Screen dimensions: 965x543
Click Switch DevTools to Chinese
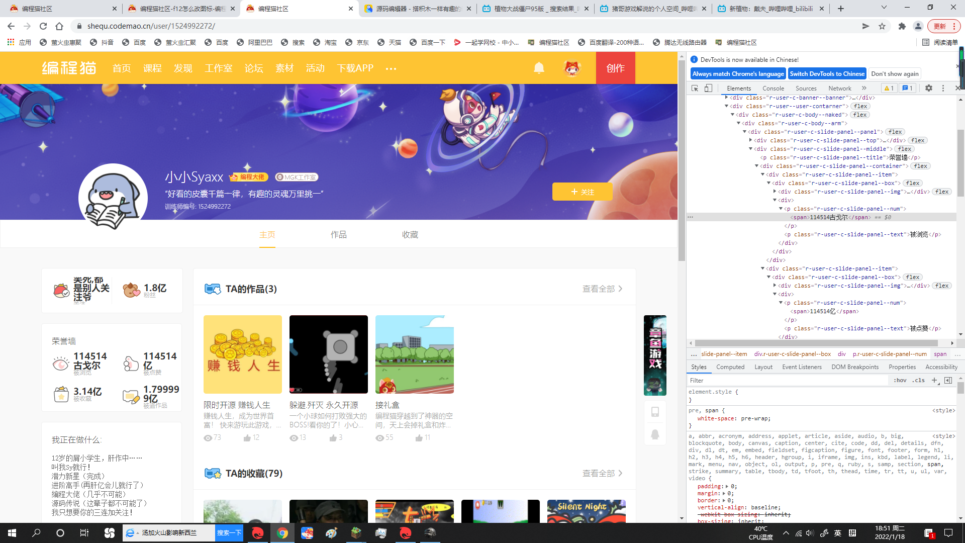pyautogui.click(x=827, y=73)
